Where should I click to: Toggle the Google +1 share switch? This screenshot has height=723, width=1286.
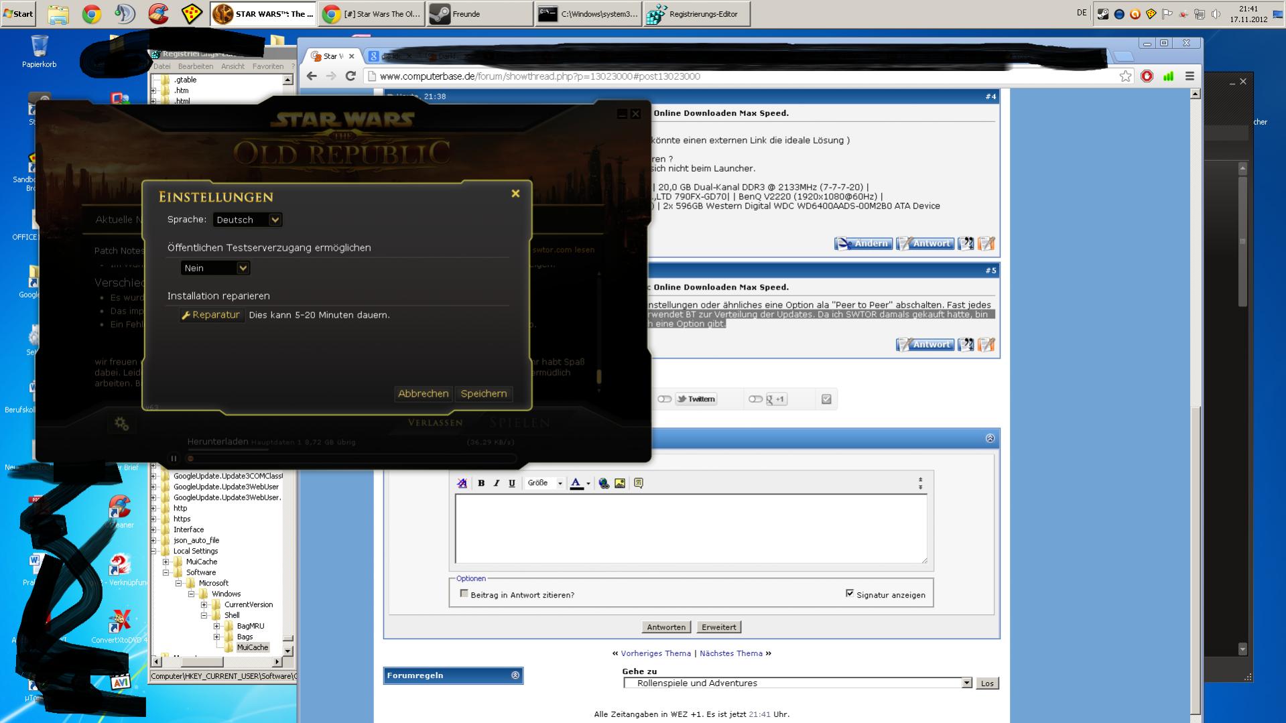tap(755, 399)
